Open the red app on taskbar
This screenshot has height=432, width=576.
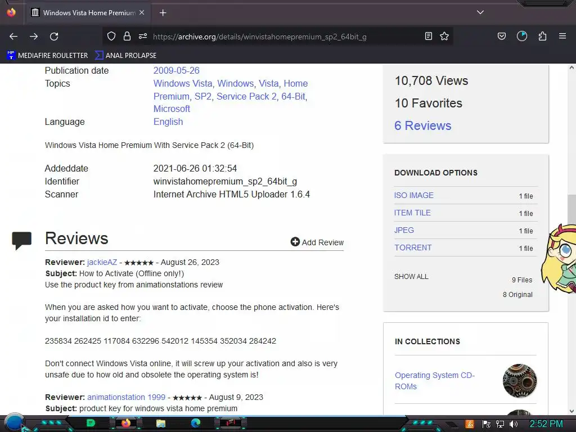[x=231, y=423]
